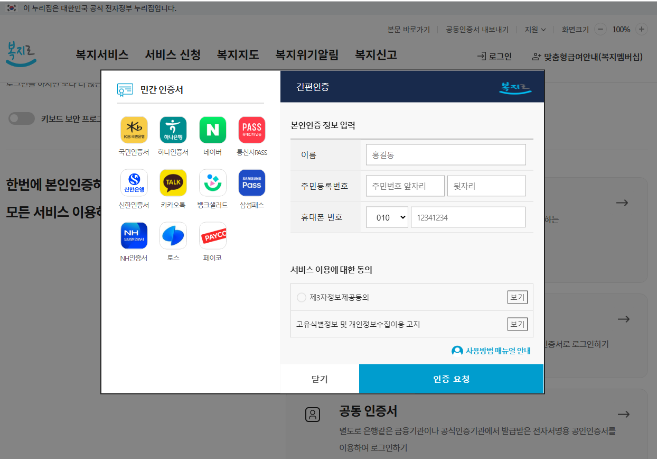The height and width of the screenshot is (459, 657).
Task: Click the phone number 12341234 input field
Action: [x=468, y=217]
